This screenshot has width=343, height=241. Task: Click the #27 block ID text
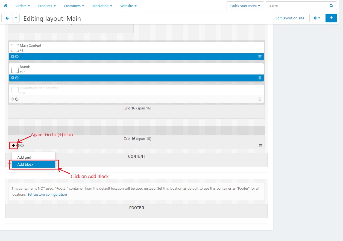(x=22, y=72)
